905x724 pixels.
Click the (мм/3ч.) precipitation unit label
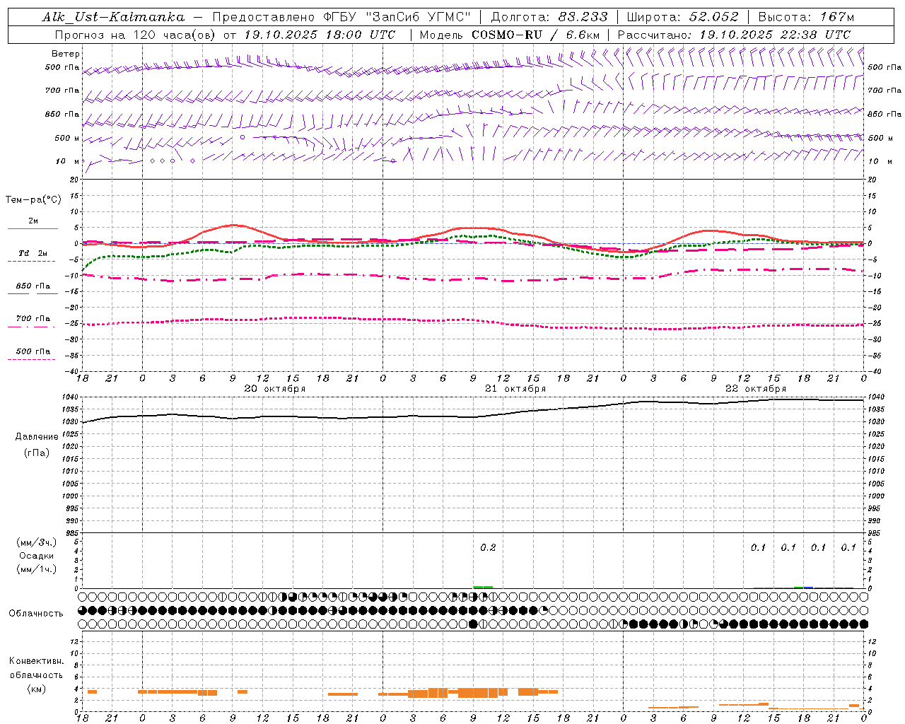pos(37,542)
